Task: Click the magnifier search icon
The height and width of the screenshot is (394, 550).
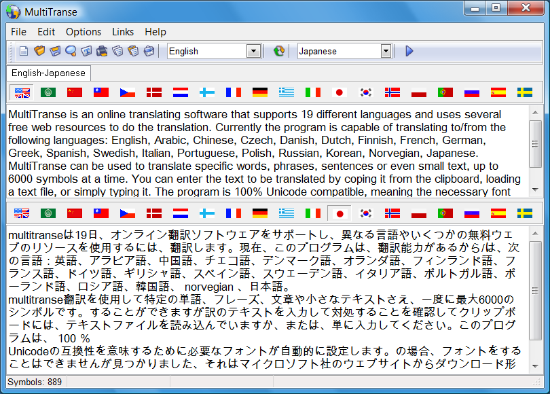Action: pos(71,51)
